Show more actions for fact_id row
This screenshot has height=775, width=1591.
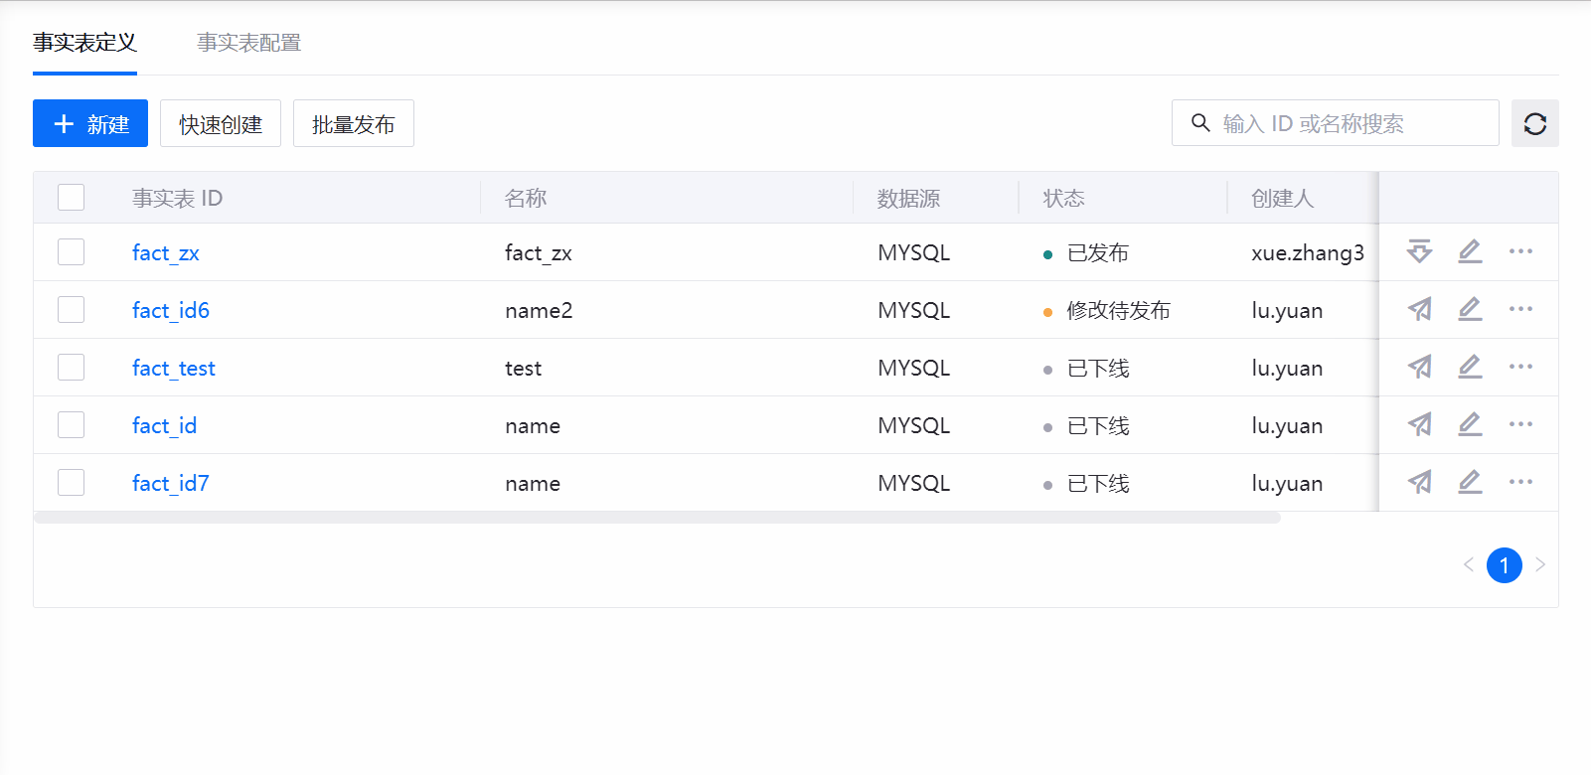(x=1520, y=425)
